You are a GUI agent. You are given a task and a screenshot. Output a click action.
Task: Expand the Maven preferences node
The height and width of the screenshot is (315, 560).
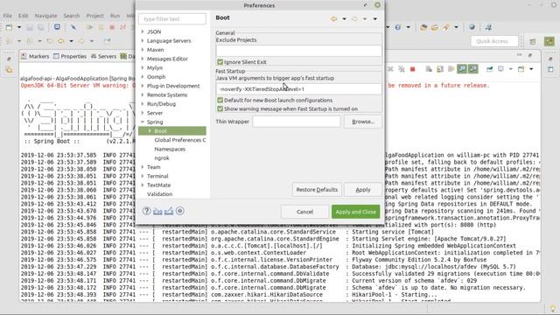[143, 50]
